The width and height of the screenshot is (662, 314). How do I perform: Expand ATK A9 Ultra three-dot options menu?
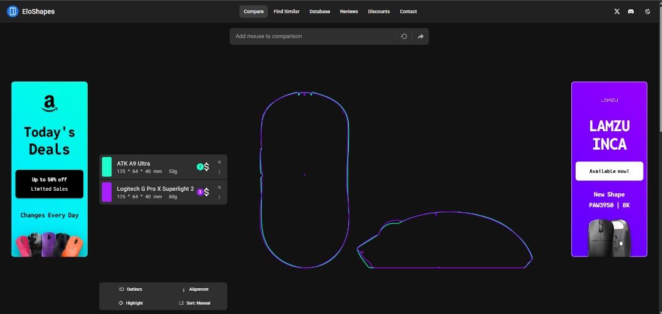219,172
